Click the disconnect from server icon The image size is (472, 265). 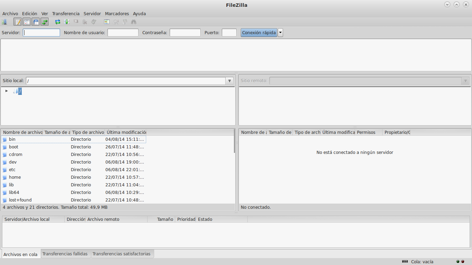pos(85,22)
